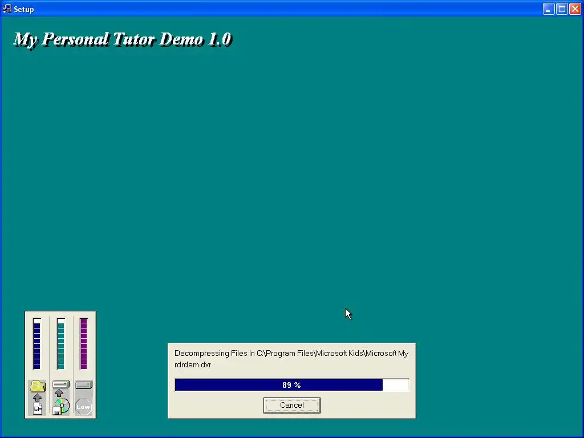Click the drive icon above the CD

(x=60, y=384)
